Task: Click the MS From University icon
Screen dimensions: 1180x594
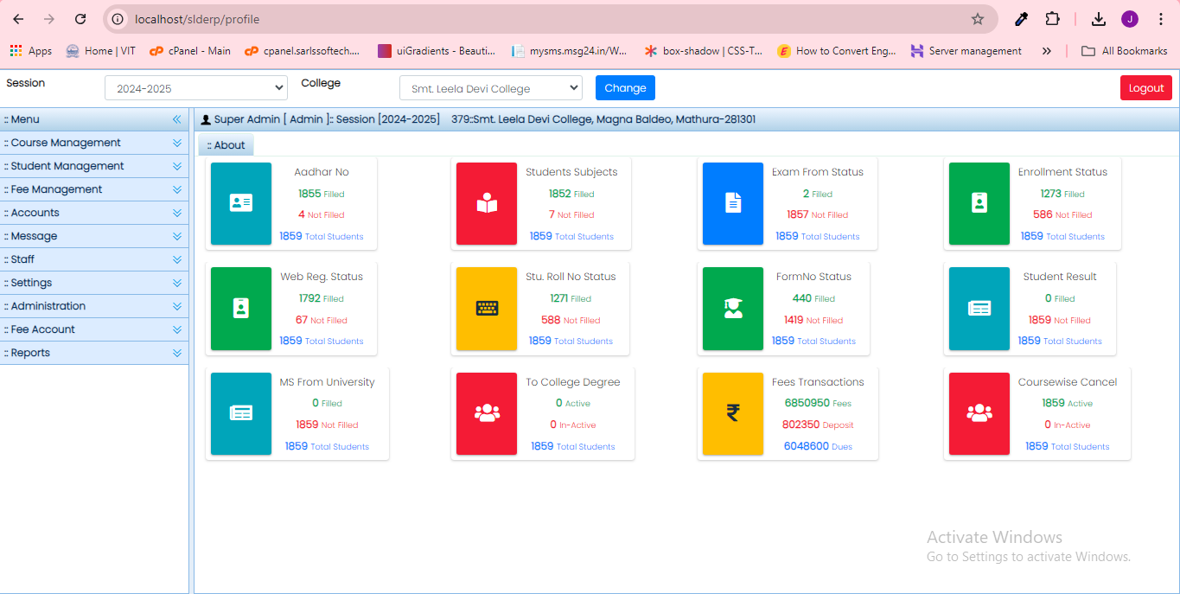Action: (240, 414)
